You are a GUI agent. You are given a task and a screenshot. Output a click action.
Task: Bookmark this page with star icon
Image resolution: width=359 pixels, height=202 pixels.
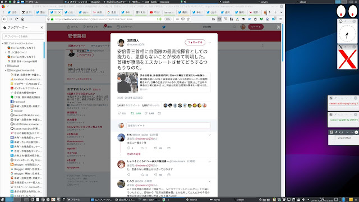coord(188,19)
